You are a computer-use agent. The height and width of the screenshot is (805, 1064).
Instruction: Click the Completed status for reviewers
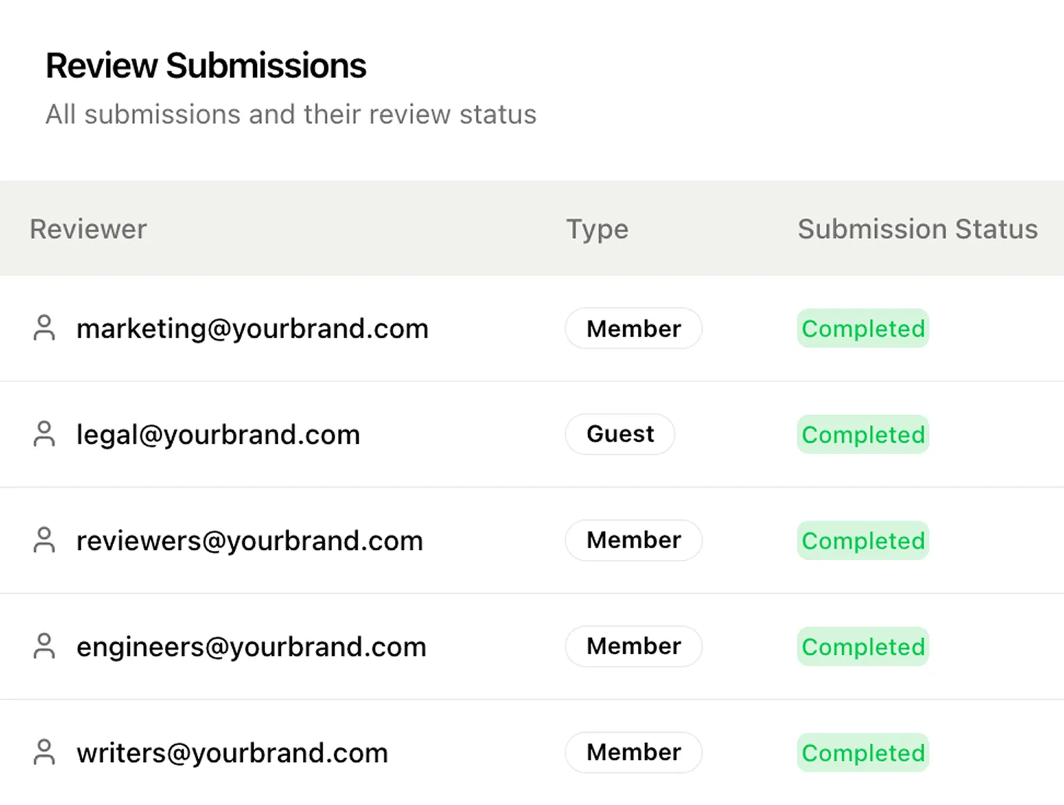[x=863, y=540]
